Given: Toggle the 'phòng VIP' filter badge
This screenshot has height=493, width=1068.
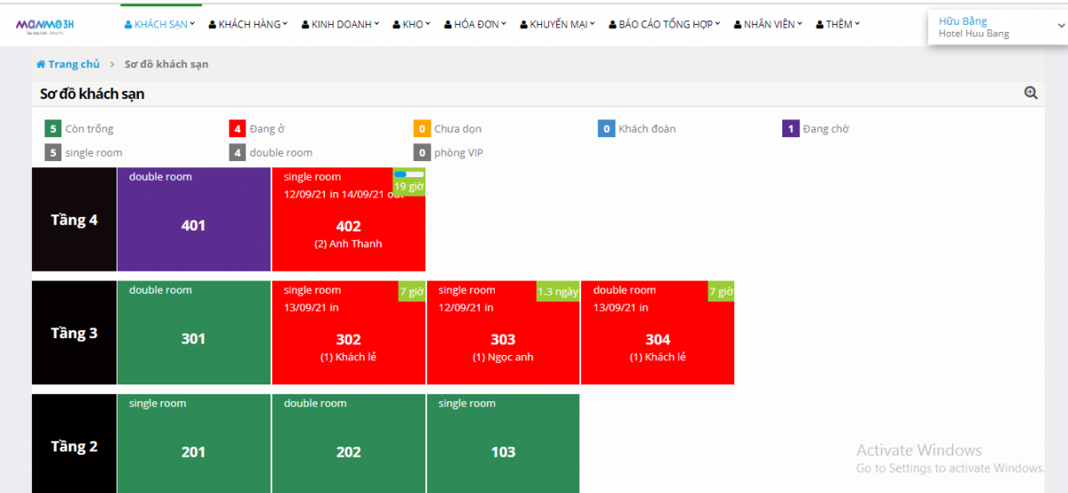Looking at the screenshot, I should (x=422, y=152).
